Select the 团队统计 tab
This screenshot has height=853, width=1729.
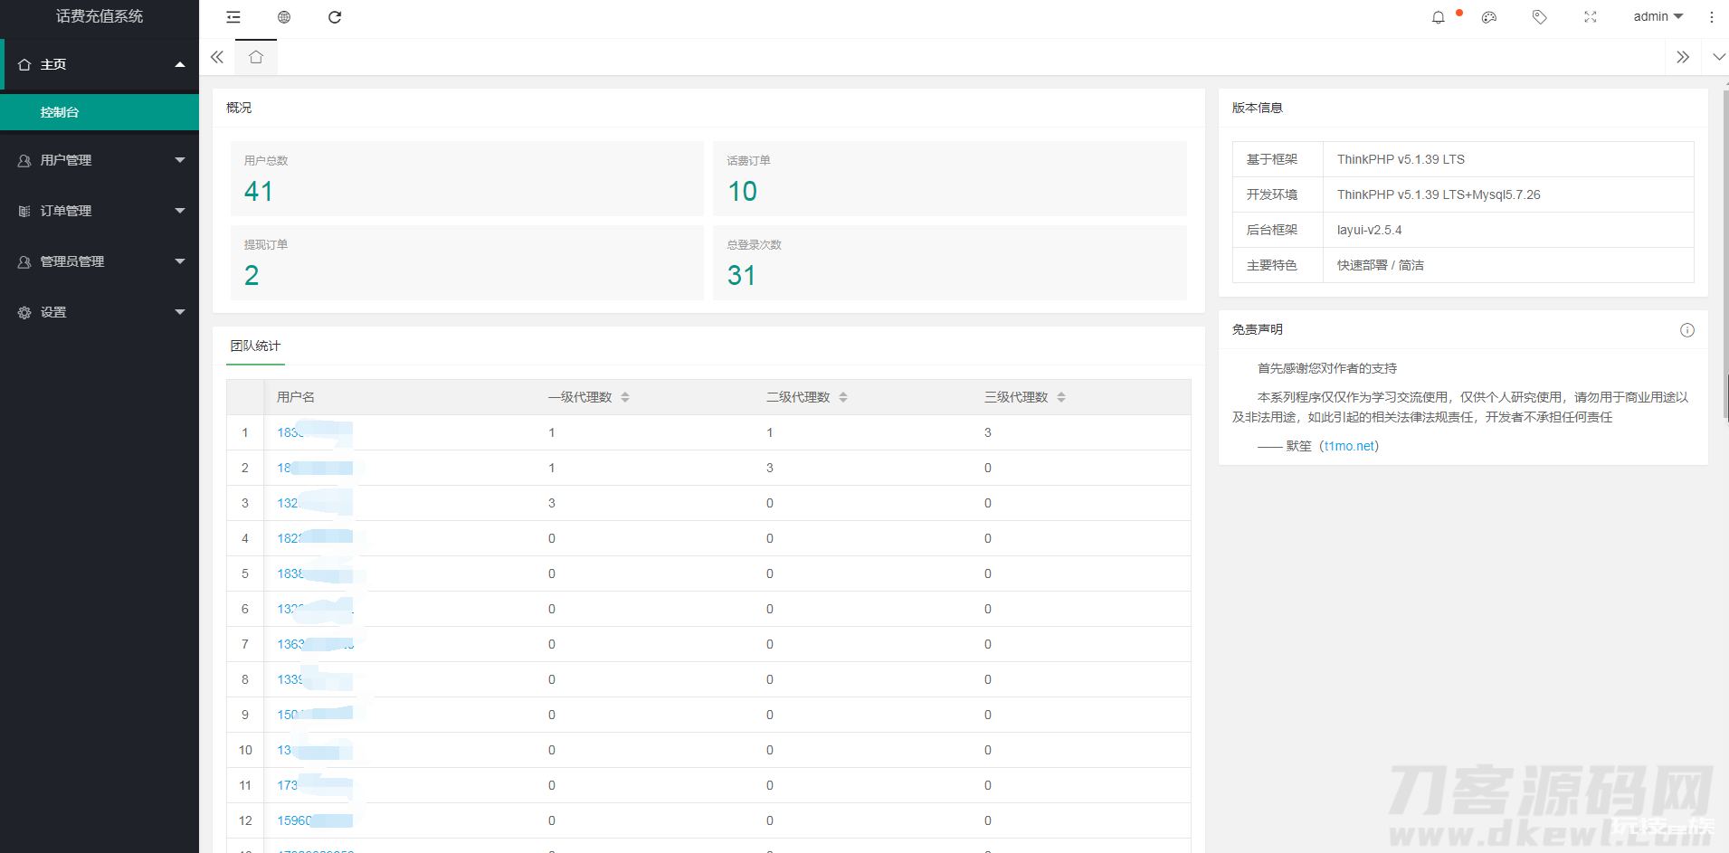tap(255, 346)
